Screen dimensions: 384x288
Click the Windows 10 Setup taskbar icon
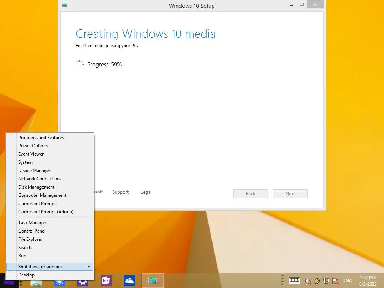152,280
